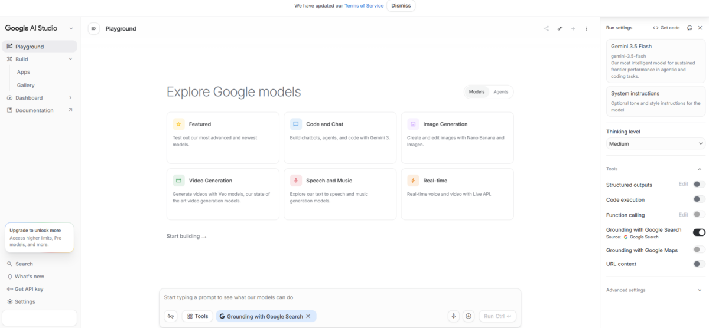This screenshot has width=709, height=328.
Task: Click into the prompt text input field
Action: pyautogui.click(x=340, y=297)
